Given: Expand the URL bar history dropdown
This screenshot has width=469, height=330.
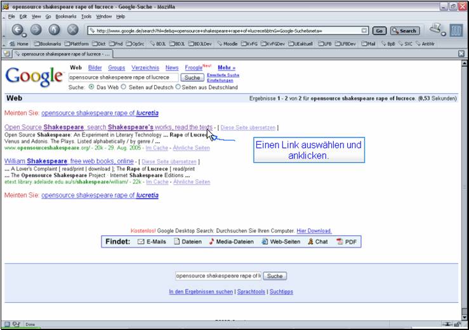Looking at the screenshot, I should click(364, 30).
